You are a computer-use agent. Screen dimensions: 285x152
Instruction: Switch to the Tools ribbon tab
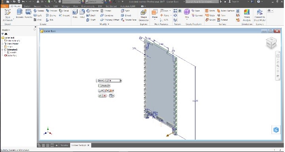pos(47,6)
